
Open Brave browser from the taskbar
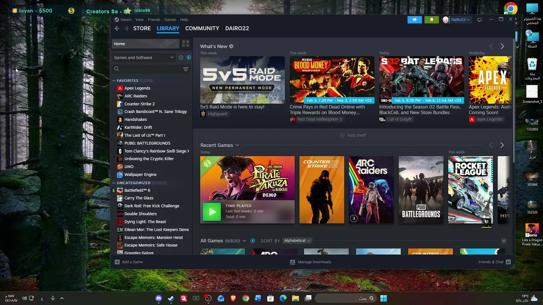[x=233, y=298]
